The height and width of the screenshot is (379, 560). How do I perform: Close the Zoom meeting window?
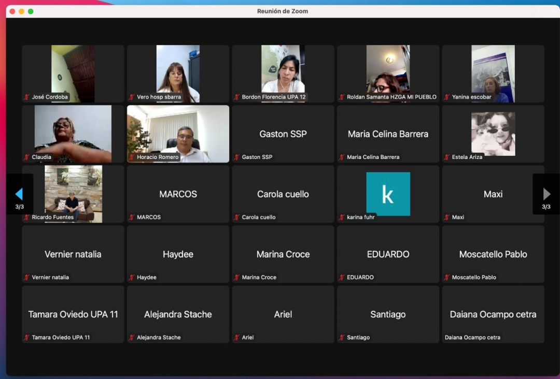tap(12, 11)
